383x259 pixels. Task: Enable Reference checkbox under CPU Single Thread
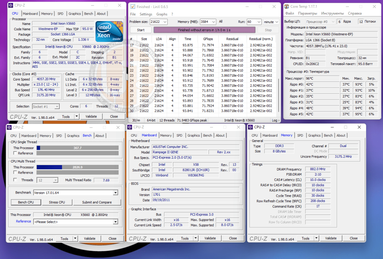coord(15,153)
